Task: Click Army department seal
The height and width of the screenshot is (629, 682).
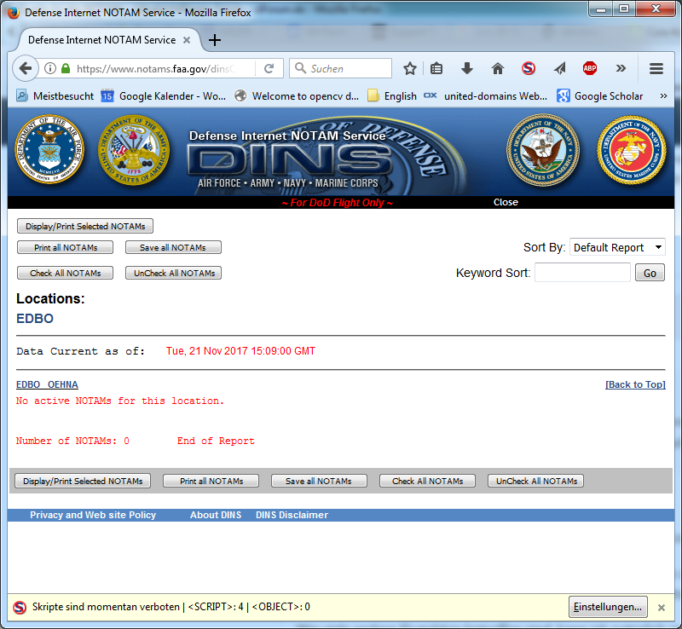Action: (134, 150)
